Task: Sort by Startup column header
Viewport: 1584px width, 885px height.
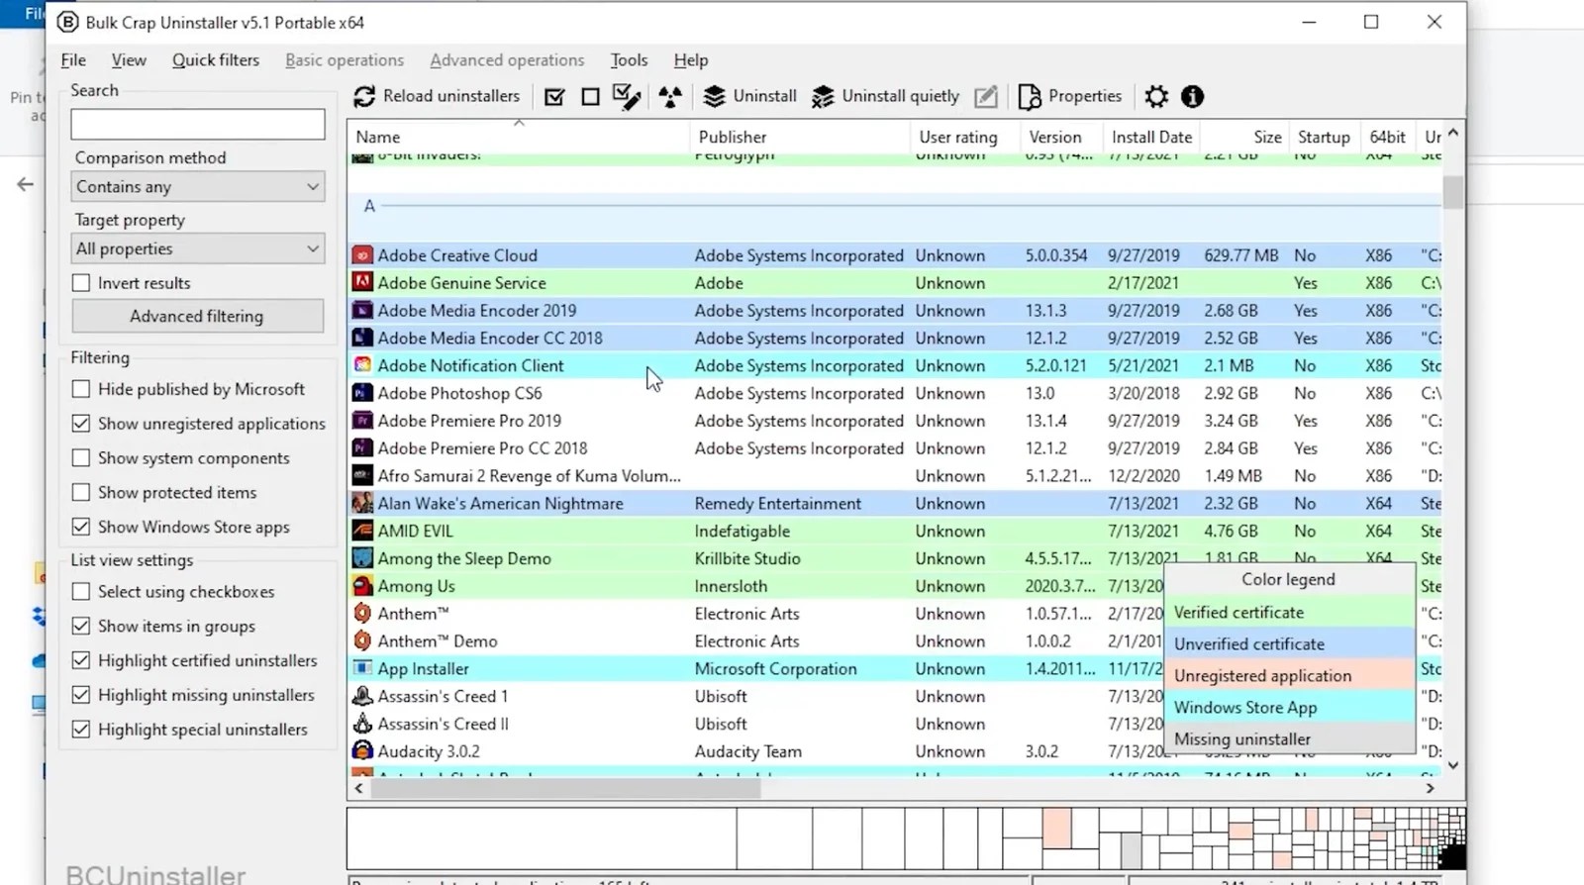Action: (1324, 137)
